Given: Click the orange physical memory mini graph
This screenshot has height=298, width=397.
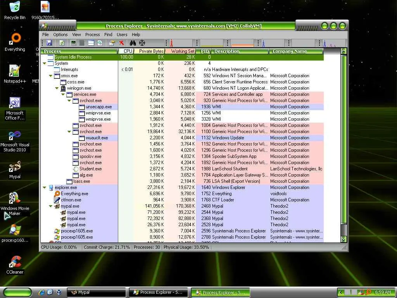Looking at the screenshot, I should (x=242, y=43).
